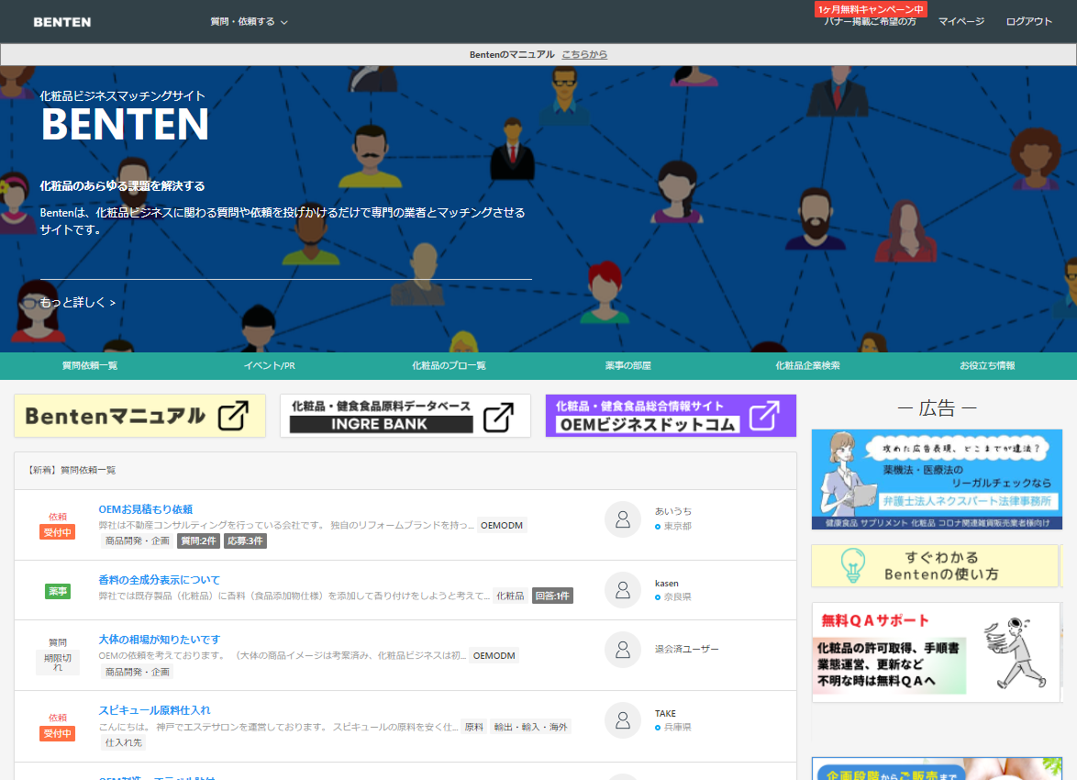Open the 薬事の部屋 tab
1077x780 pixels.
627,365
